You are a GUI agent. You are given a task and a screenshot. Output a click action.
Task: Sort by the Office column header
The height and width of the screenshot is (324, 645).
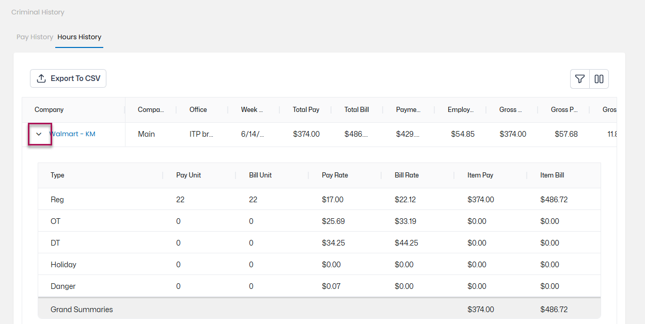point(198,110)
